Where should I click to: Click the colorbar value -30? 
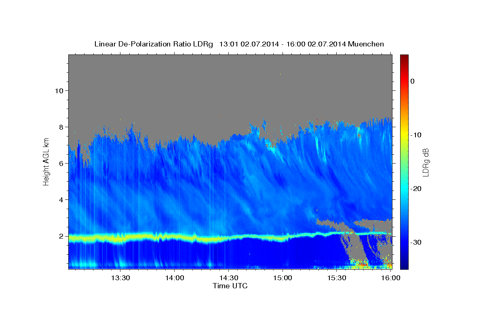coord(416,242)
